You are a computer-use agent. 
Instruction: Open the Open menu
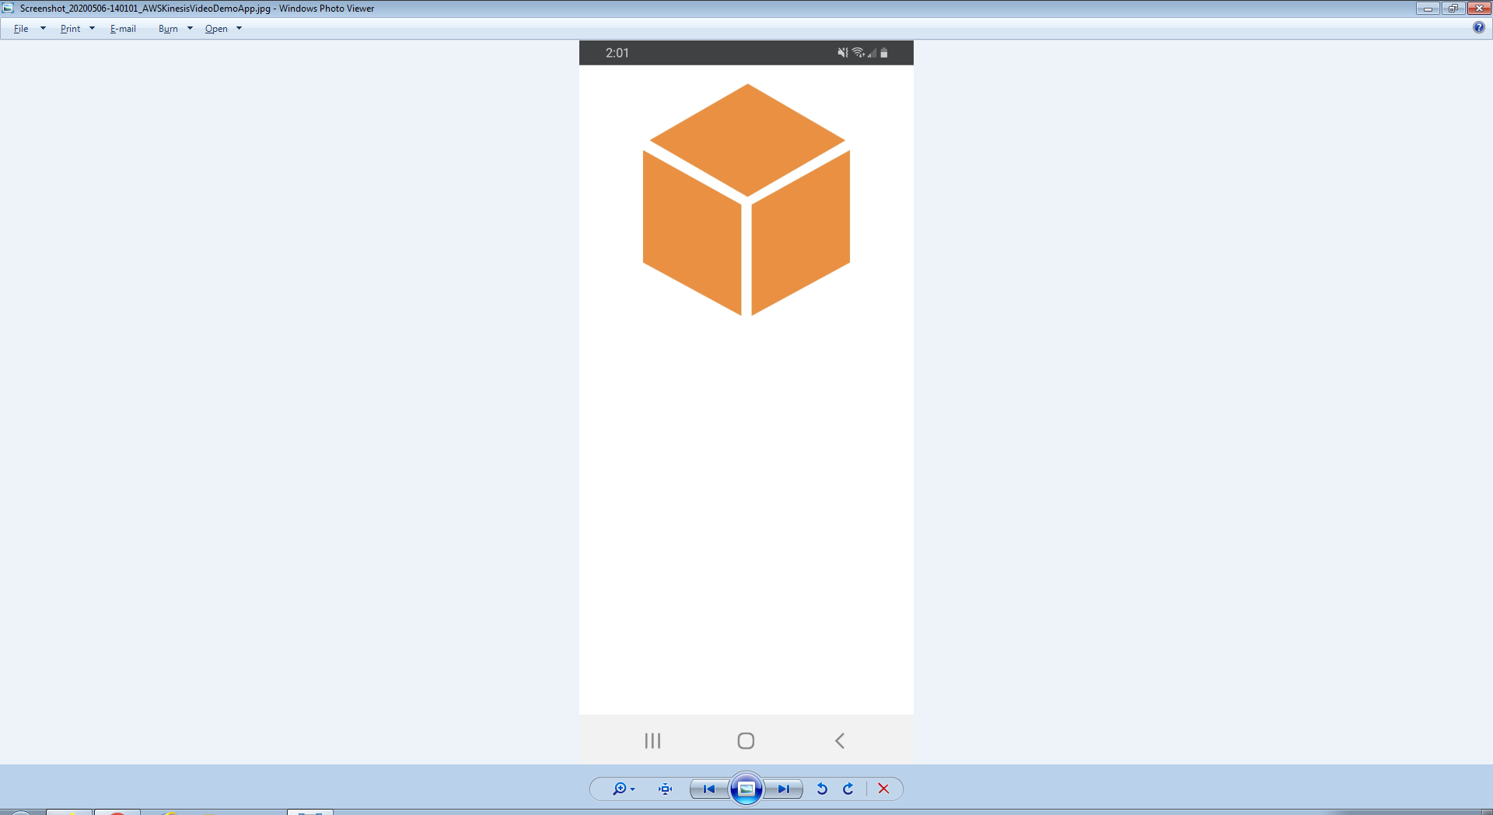pyautogui.click(x=216, y=29)
